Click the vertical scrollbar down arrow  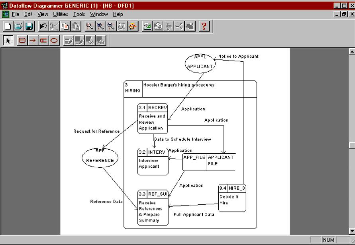tap(351, 231)
